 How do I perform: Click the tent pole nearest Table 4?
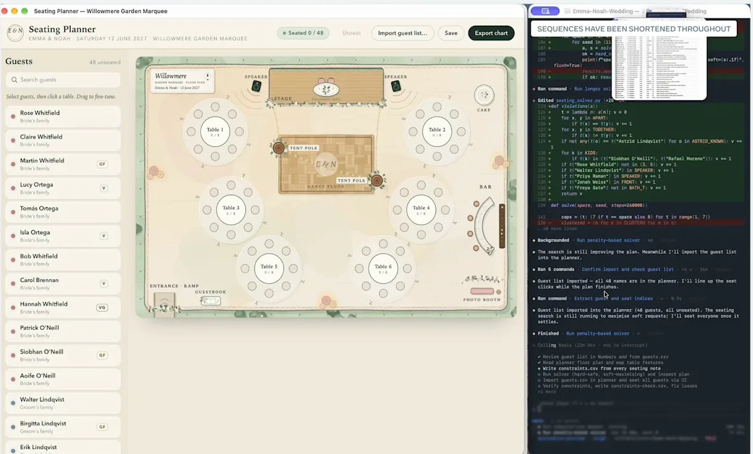point(376,180)
